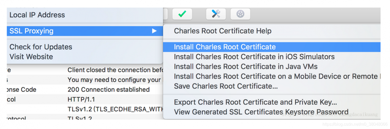Open the Tools wrench toolbar button

coord(216,14)
